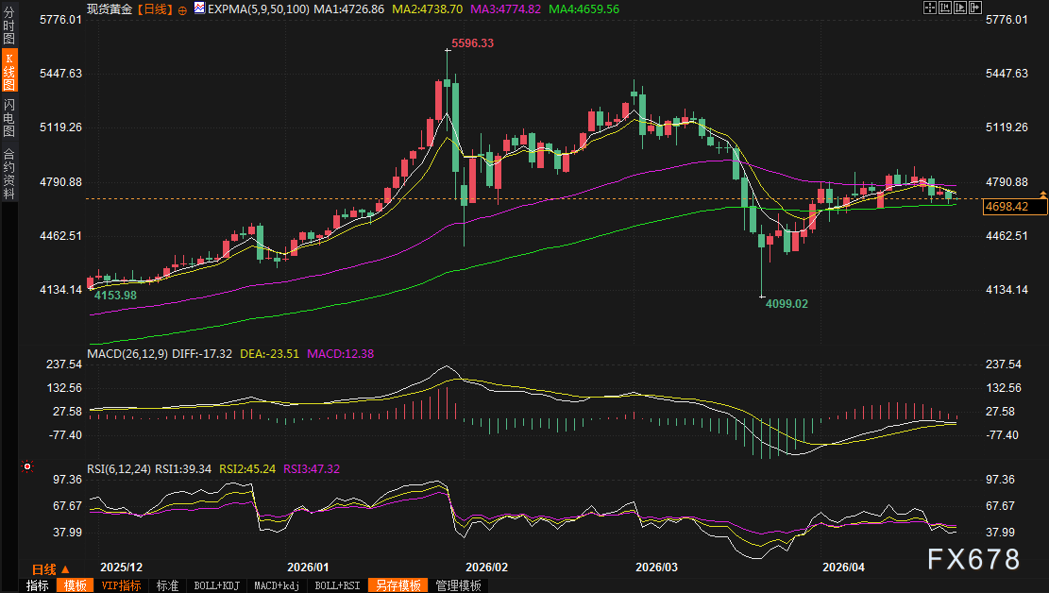Open the 【日线】 timeframe label in title

coord(154,8)
